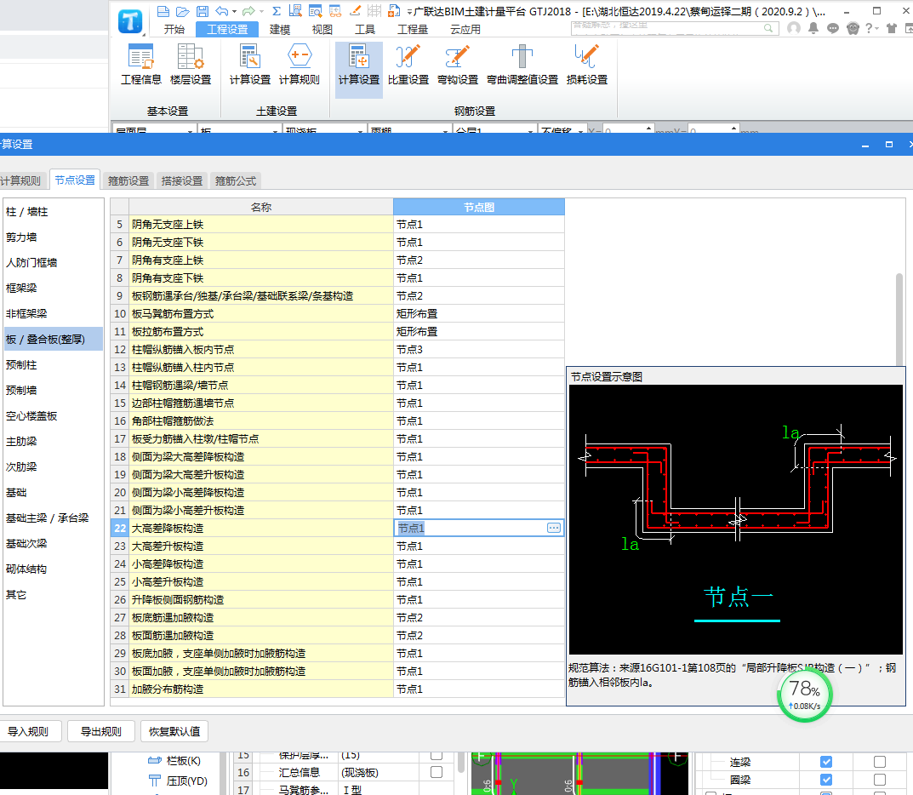
Task: Open 计算规则 tab in dialog
Action: [20, 180]
